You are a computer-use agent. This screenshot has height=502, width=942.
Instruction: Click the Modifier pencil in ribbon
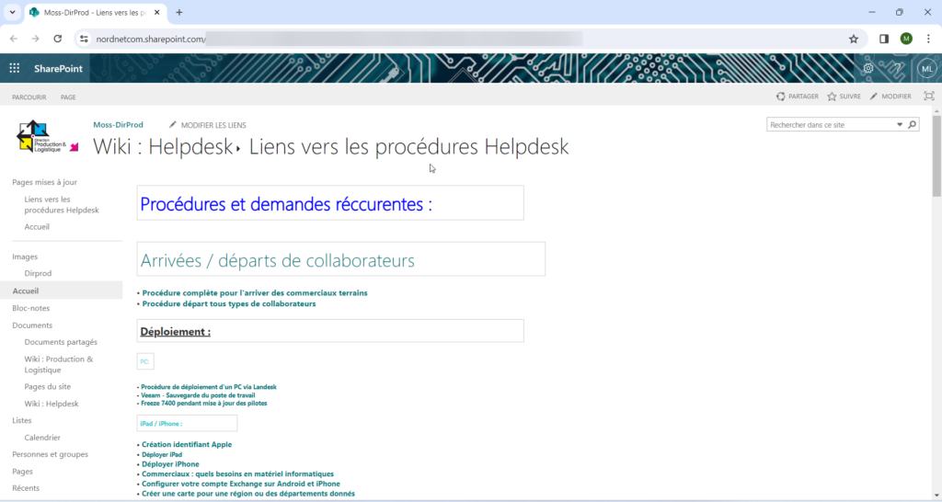click(875, 97)
